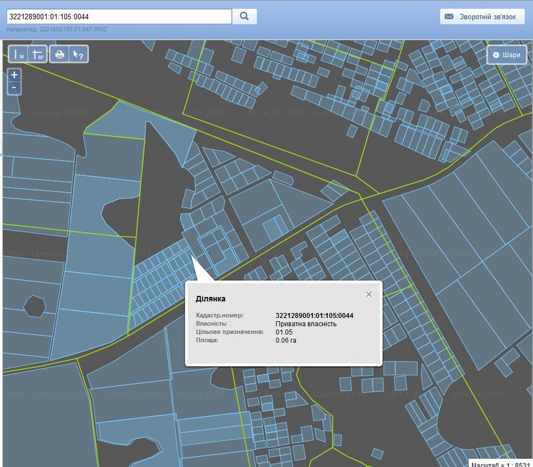
Task: Click the envelope icon on feedback button
Action: point(449,17)
